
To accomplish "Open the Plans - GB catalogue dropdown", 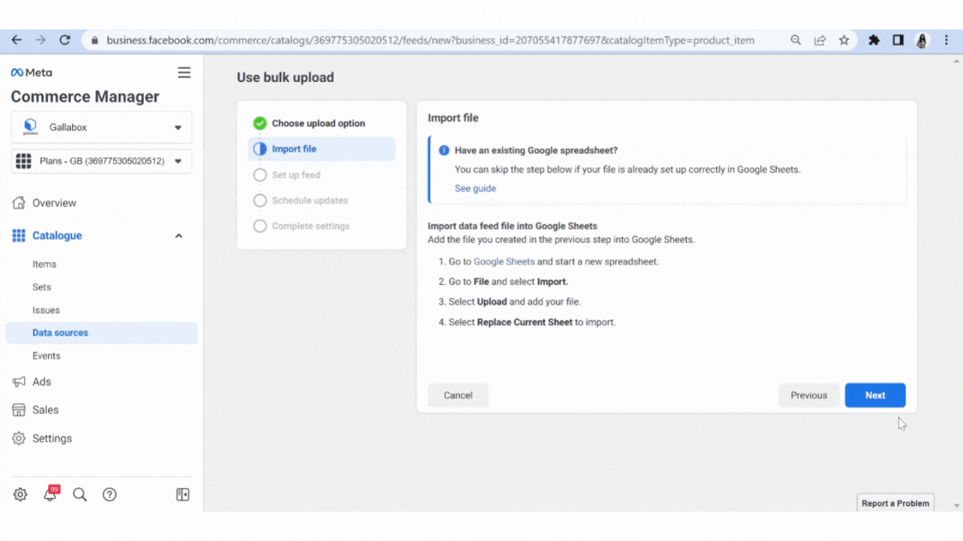I will pyautogui.click(x=102, y=161).
